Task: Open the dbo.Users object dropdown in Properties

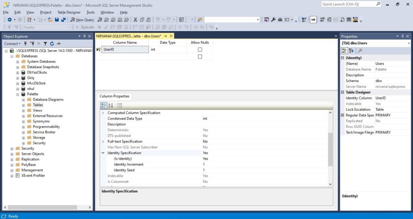Action: pyautogui.click(x=409, y=43)
